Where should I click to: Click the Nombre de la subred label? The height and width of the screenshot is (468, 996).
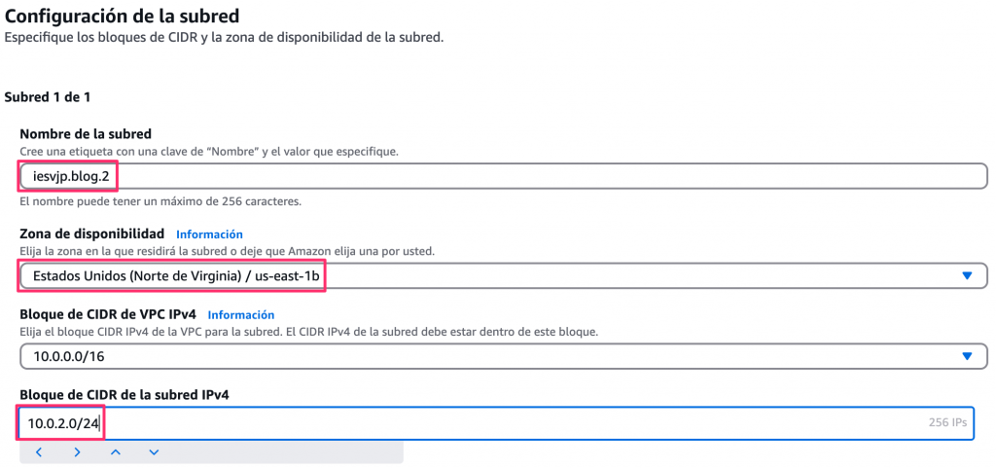pyautogui.click(x=86, y=133)
